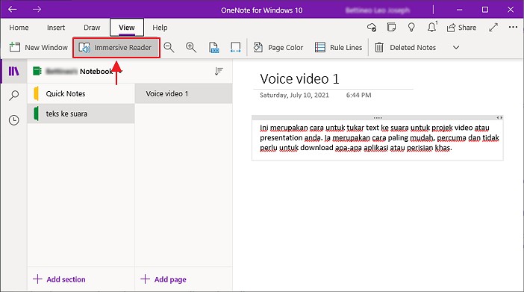The image size is (524, 292).
Task: Click the green notebook icon
Action: (37, 71)
